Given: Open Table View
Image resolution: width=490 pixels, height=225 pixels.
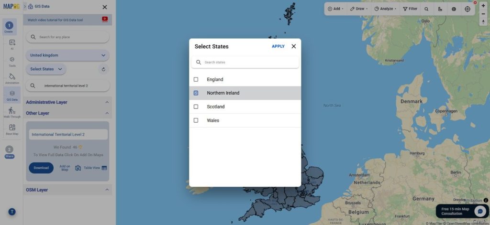Looking at the screenshot, I should coord(92,168).
